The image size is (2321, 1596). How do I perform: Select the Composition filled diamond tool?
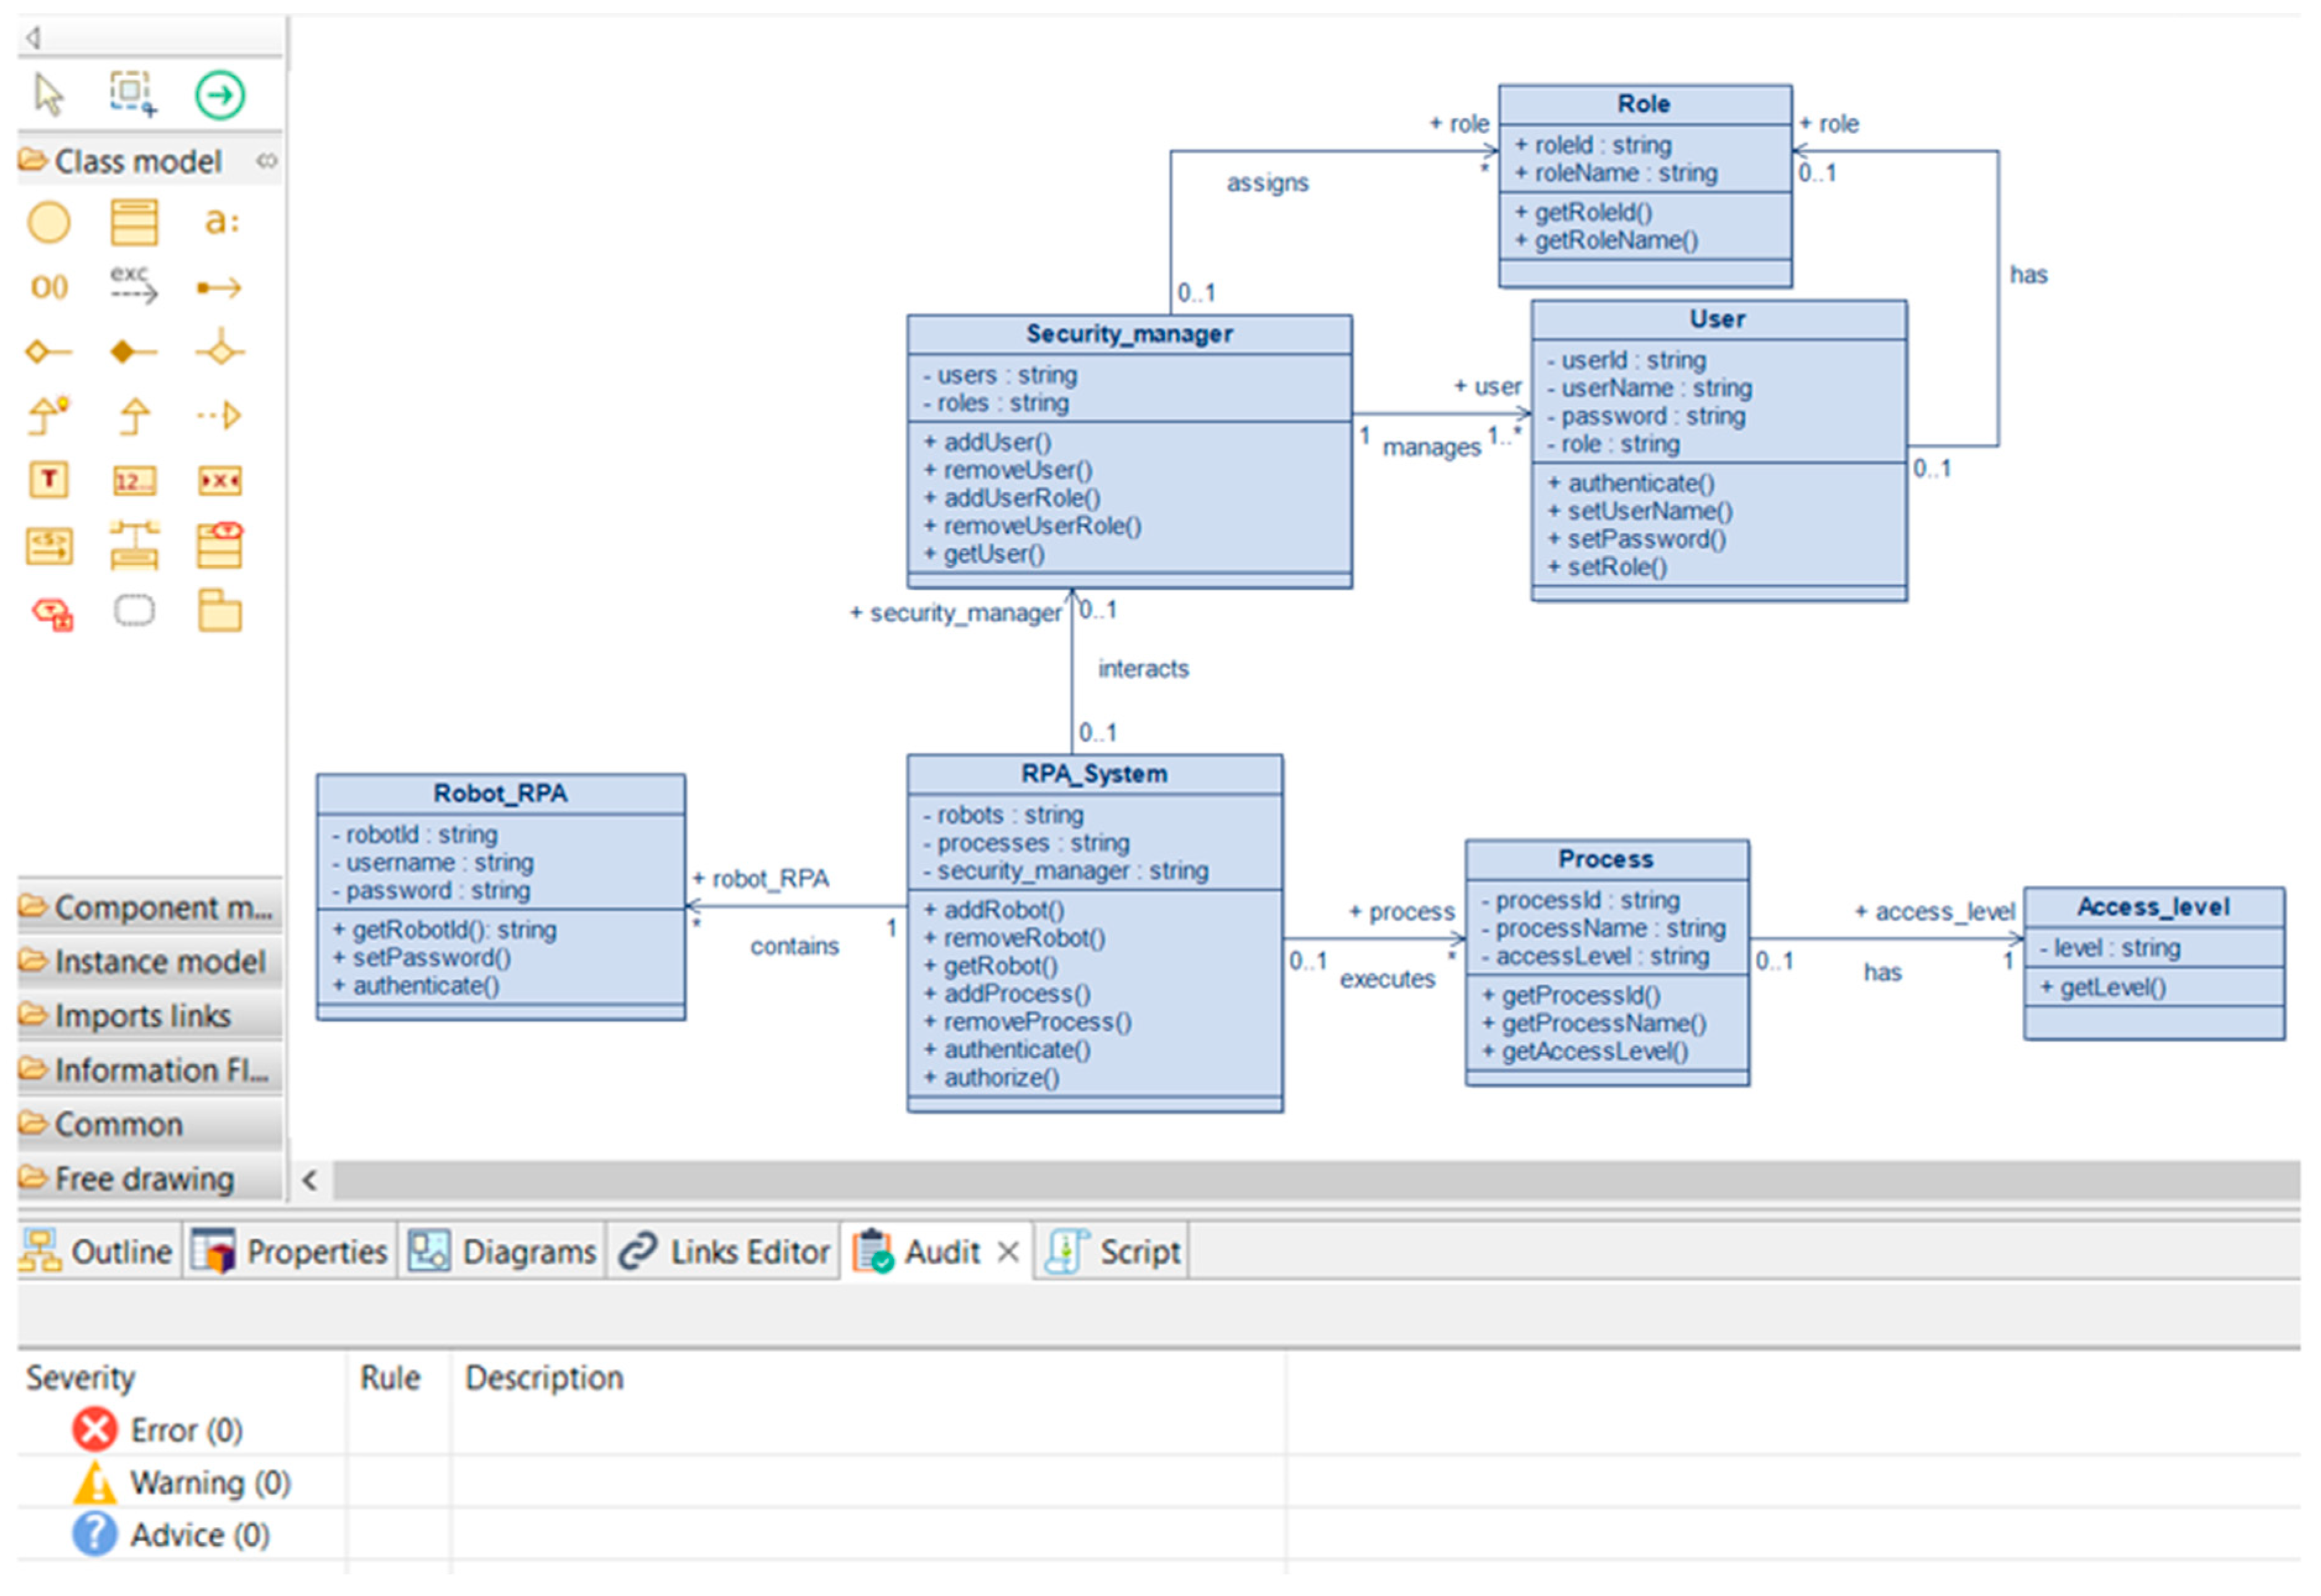point(133,351)
